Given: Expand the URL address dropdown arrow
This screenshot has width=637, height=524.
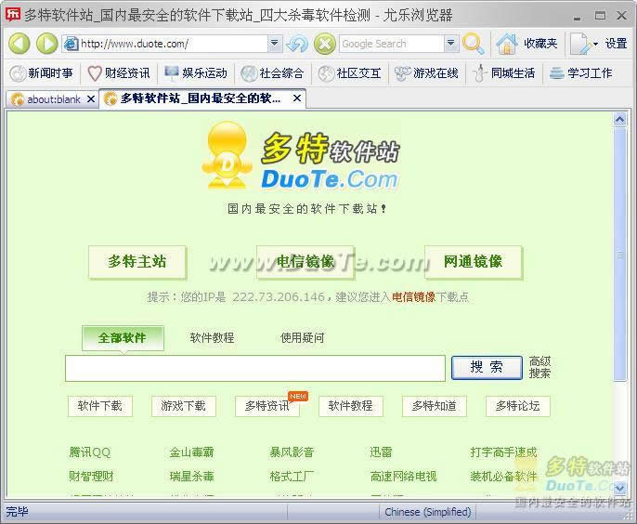Looking at the screenshot, I should 275,43.
